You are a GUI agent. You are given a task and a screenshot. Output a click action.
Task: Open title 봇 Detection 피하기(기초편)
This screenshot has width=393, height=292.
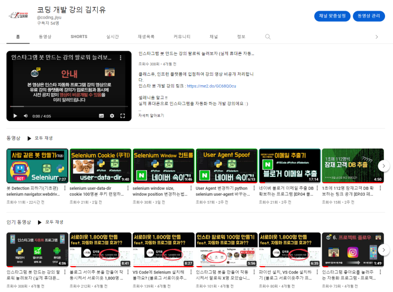pyautogui.click(x=33, y=191)
